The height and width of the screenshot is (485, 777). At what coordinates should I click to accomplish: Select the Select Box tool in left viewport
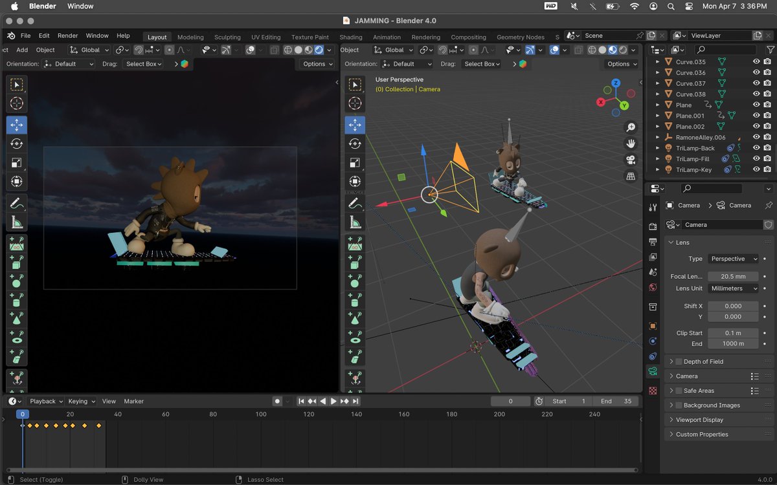pyautogui.click(x=17, y=85)
